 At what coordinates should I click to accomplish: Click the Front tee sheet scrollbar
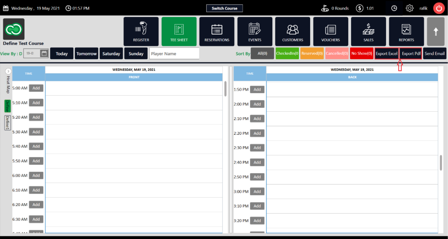coord(225,89)
